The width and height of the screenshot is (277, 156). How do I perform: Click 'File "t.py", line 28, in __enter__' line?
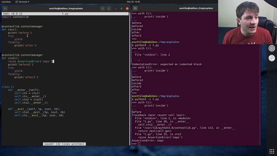[162, 121]
